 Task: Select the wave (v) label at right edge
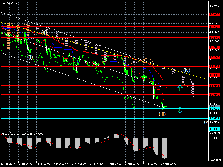pos(206,122)
